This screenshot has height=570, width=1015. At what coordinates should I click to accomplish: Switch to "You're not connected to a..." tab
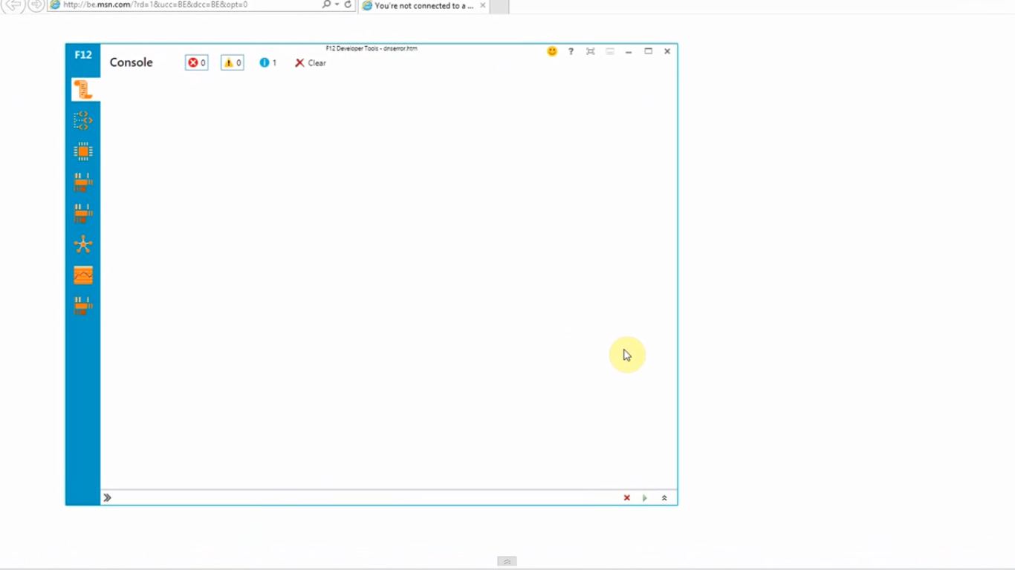420,6
